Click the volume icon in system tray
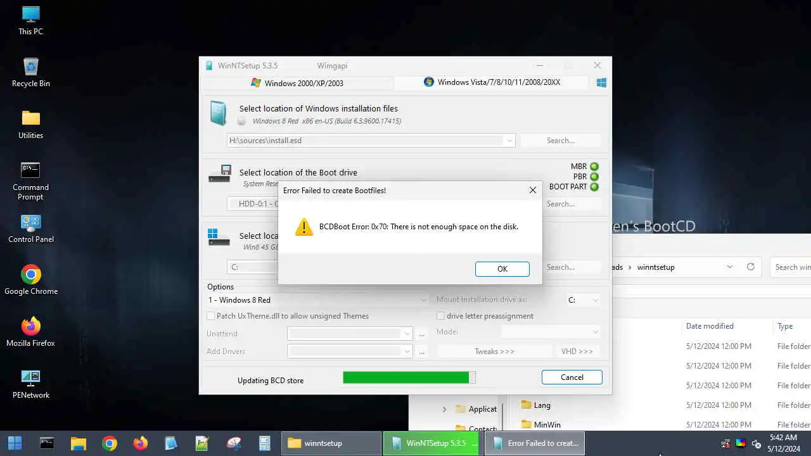The height and width of the screenshot is (456, 811). click(757, 443)
